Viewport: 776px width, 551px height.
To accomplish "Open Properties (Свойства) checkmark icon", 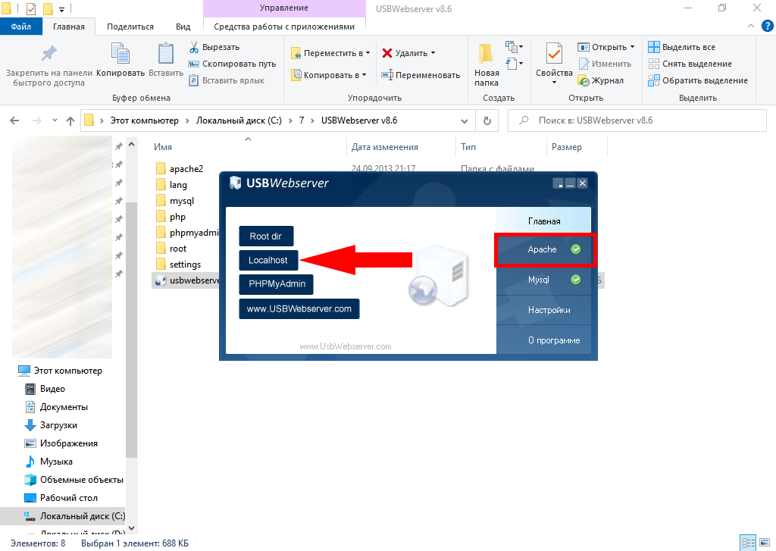I will click(554, 56).
